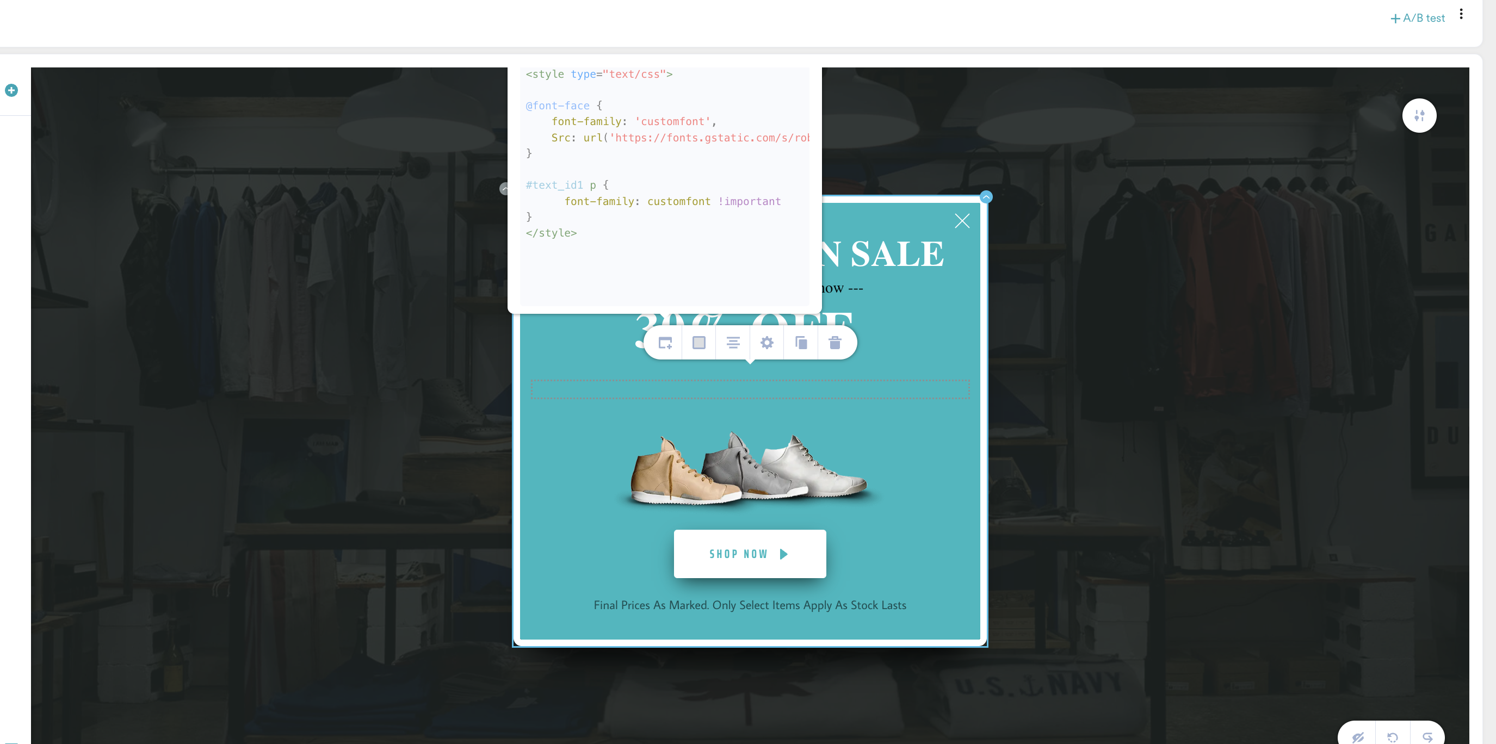Close the sale popup with the X
The width and height of the screenshot is (1496, 744).
[x=962, y=221]
